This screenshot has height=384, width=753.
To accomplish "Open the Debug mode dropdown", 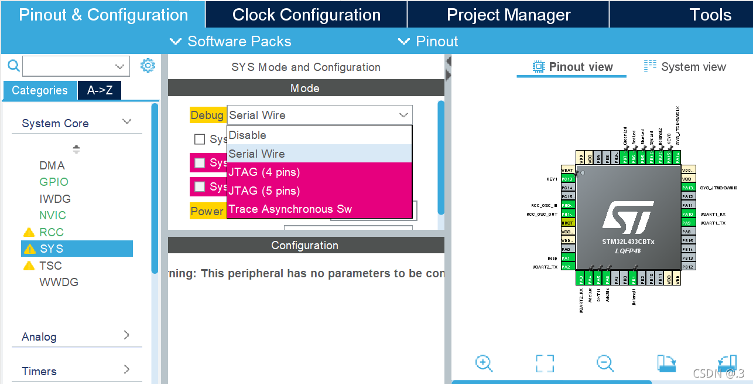I will pyautogui.click(x=320, y=115).
